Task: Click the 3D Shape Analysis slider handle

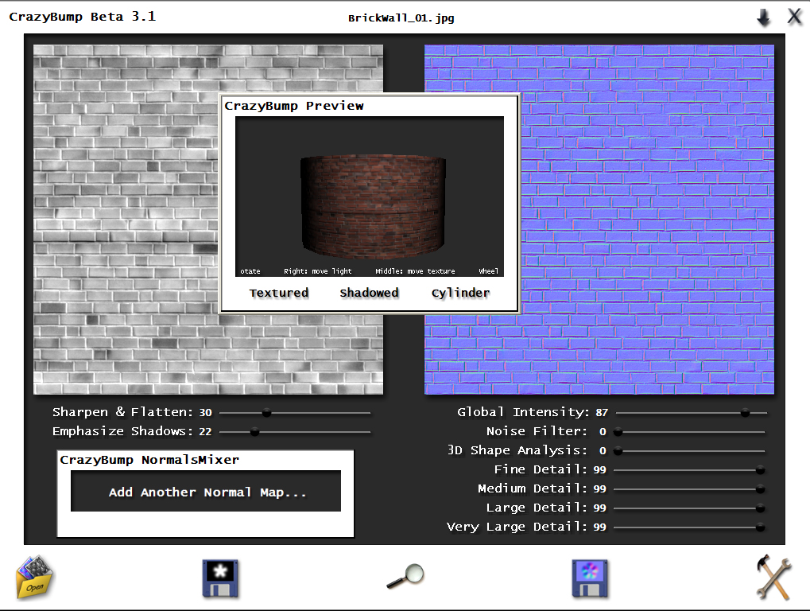Action: (x=618, y=451)
